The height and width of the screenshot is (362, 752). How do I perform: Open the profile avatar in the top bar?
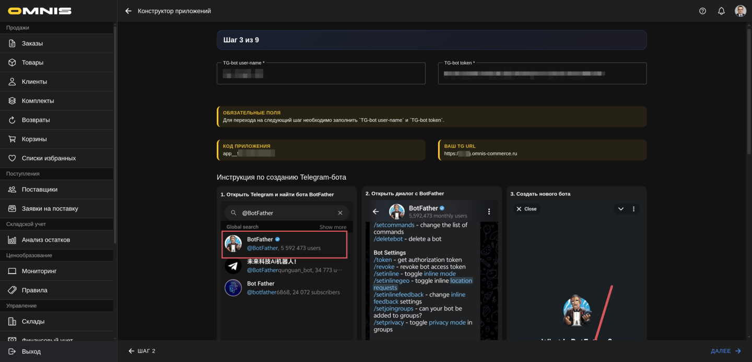coord(741,10)
